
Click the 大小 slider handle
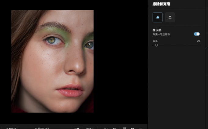pos(156,45)
